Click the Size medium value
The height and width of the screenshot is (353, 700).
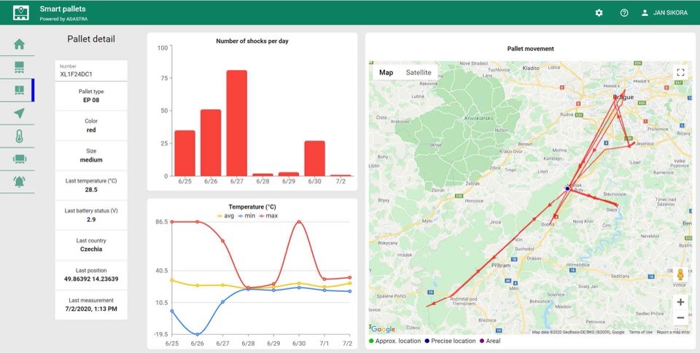coord(91,159)
